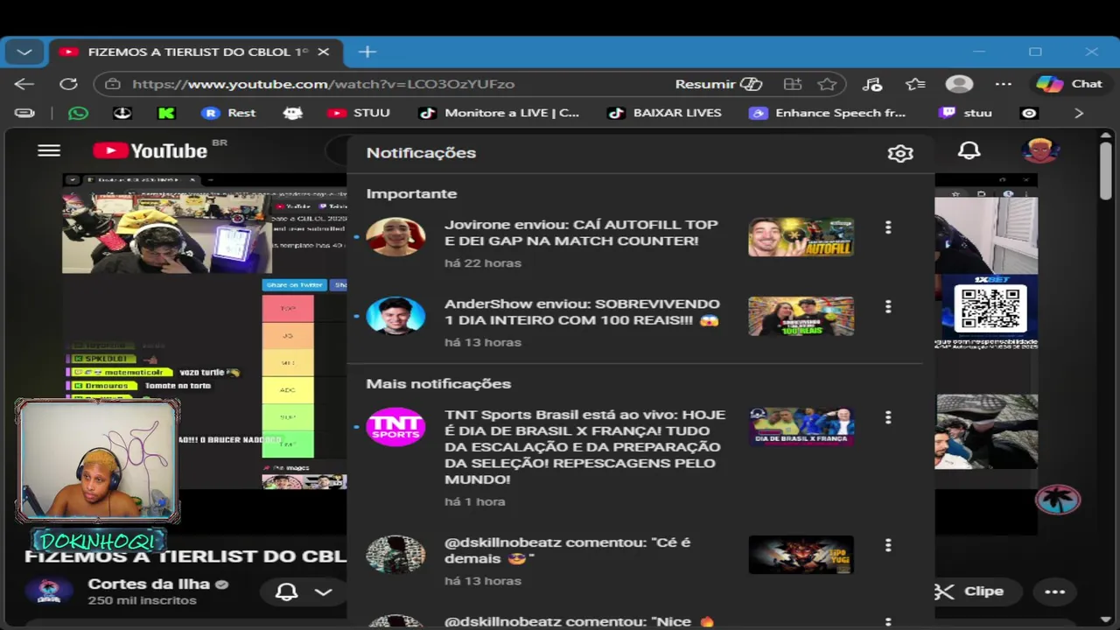Open browser profile avatar
This screenshot has width=1120, height=630.
coord(959,84)
